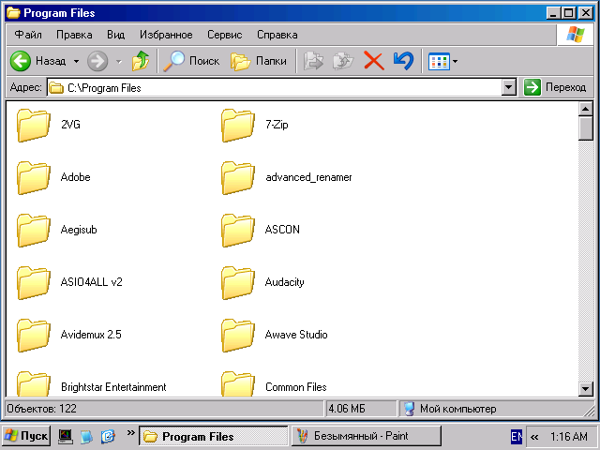Click the 'Avidemux 2.5' folder name

pos(91,335)
